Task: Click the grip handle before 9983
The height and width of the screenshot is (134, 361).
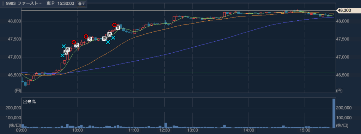Action: point(3,4)
